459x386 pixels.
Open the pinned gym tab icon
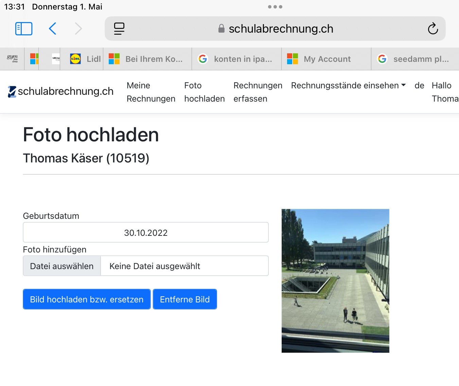12,59
